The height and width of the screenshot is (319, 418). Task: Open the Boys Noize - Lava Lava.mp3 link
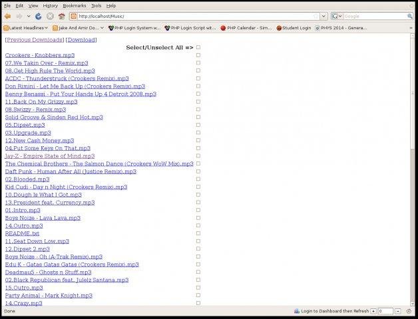tap(43, 218)
